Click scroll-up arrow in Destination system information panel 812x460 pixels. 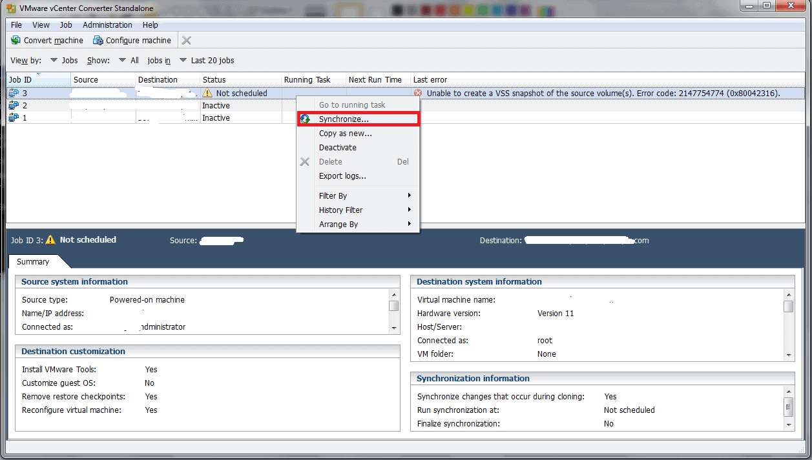pyautogui.click(x=789, y=294)
